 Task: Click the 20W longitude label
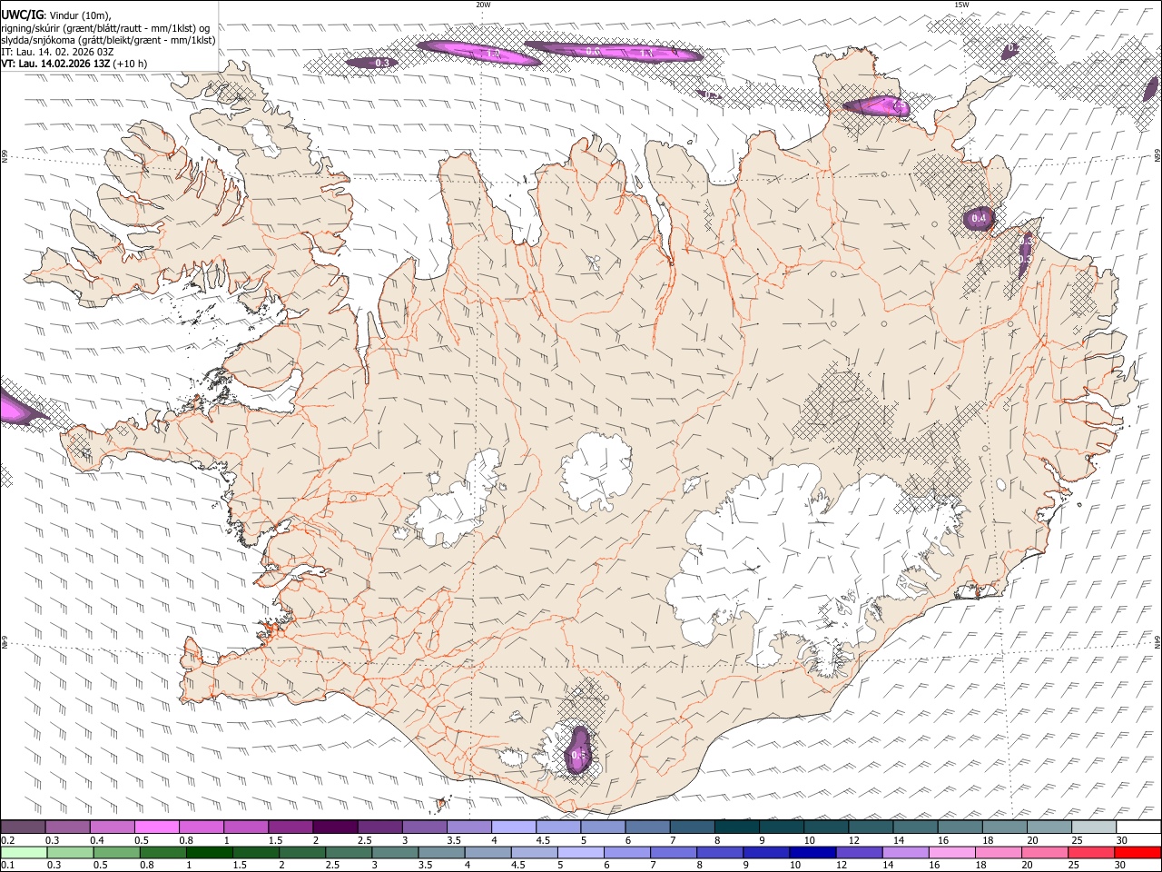483,5
